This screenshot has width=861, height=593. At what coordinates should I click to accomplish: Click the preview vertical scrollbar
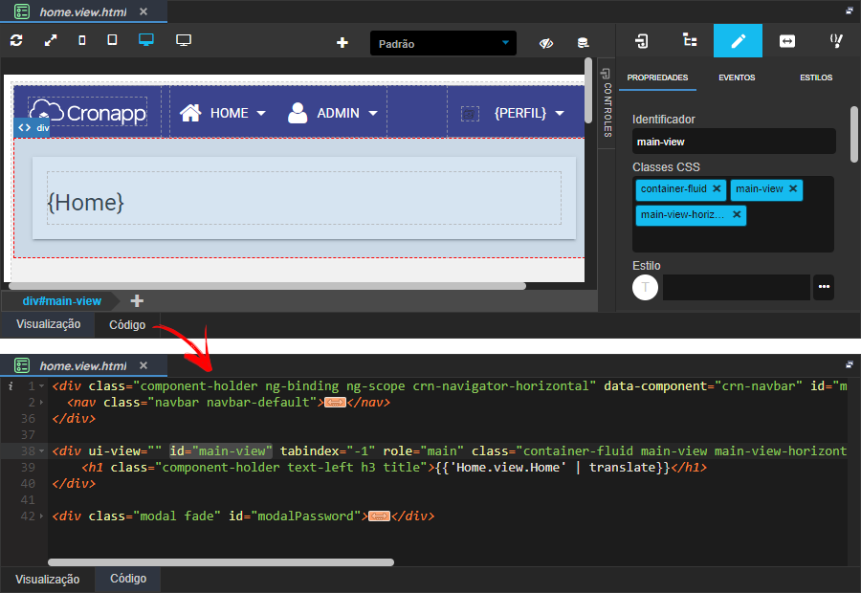click(588, 91)
